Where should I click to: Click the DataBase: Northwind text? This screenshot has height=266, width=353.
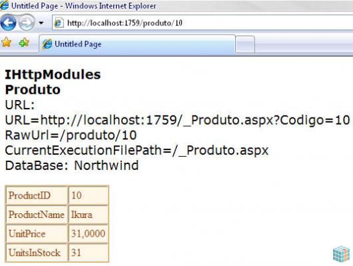(x=71, y=165)
